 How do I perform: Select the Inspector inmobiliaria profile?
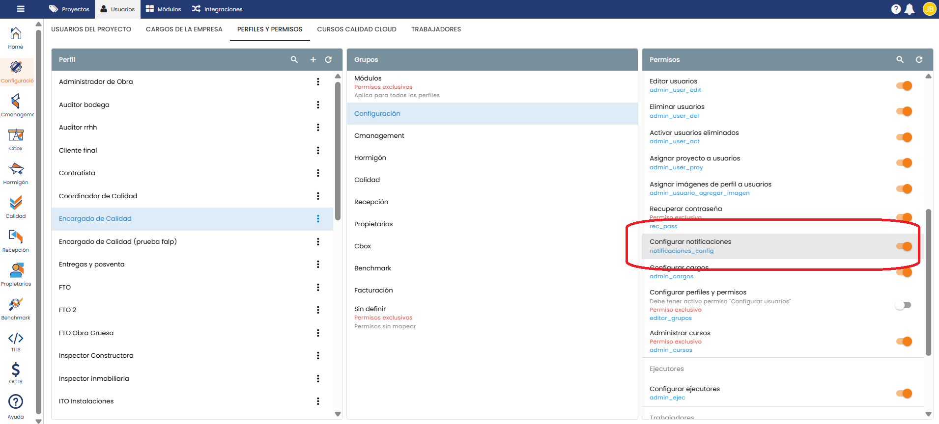pyautogui.click(x=192, y=379)
